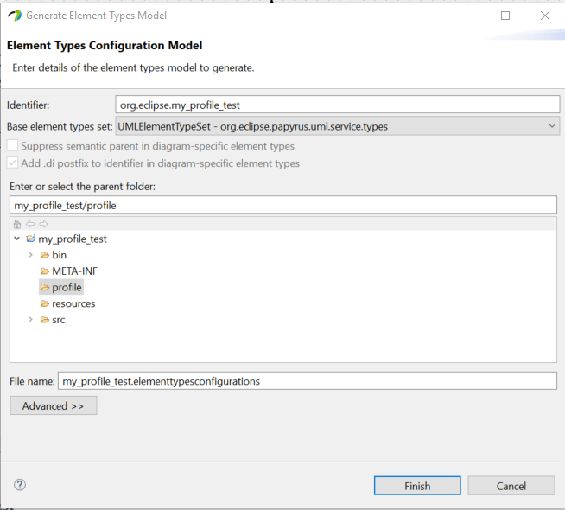Toggle Add .di postfix checkbox
This screenshot has height=510, width=565.
point(12,163)
